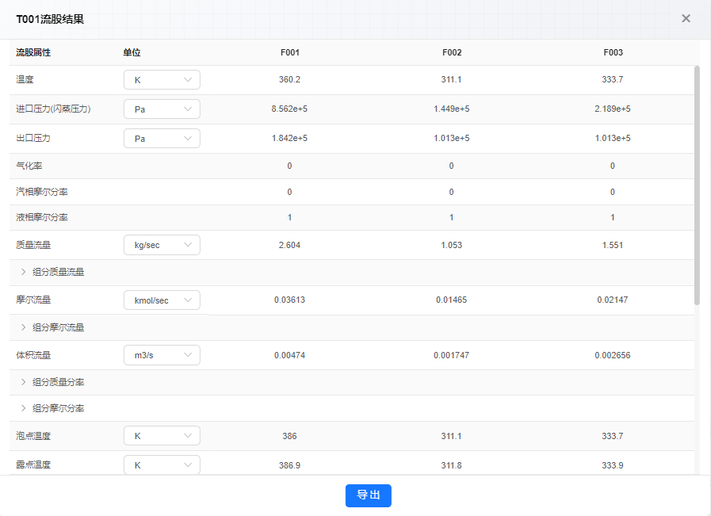Open the 摩尔流量 kmol/sec unit dropdown

(x=162, y=300)
